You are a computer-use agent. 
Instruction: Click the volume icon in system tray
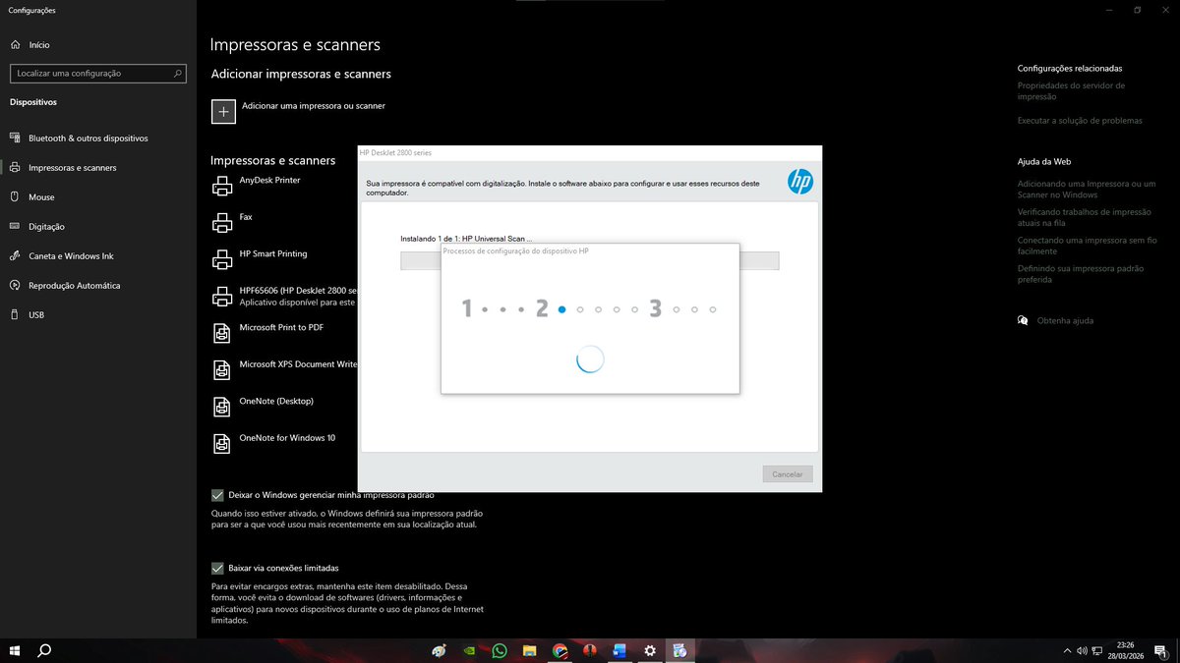(1081, 650)
